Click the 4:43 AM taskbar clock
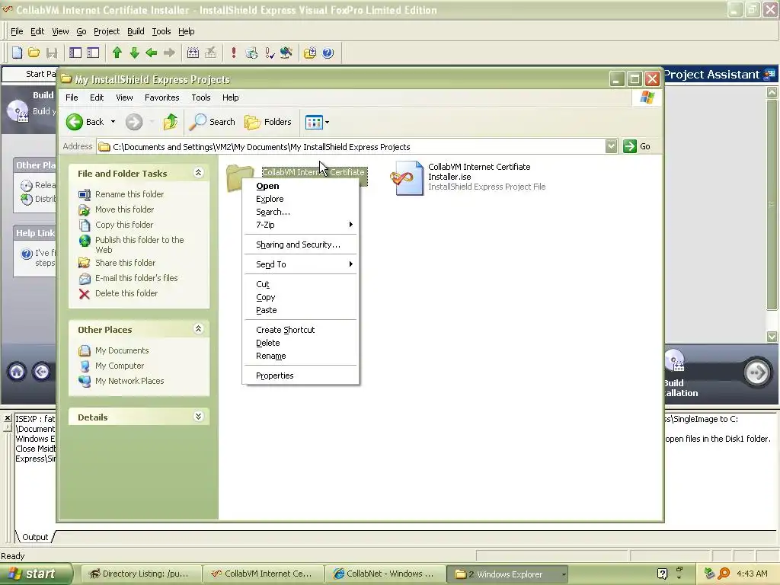Image resolution: width=780 pixels, height=585 pixels. coord(752,574)
